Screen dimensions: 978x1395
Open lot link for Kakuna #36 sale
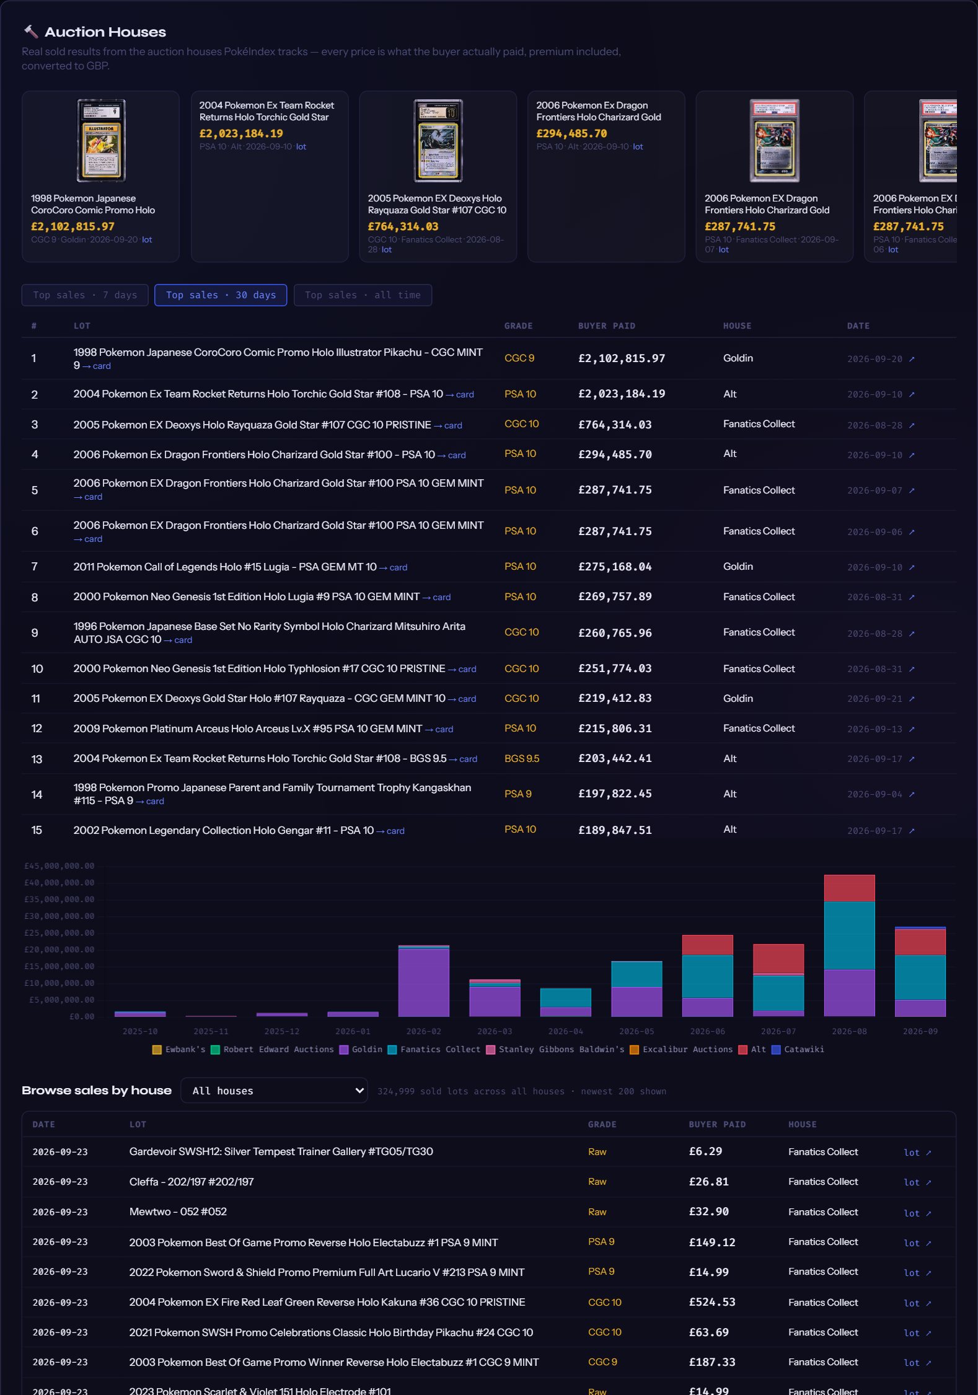[917, 1303]
